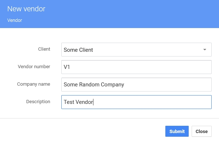
Task: Click blank area of Vendor number field
Action: click(x=141, y=67)
